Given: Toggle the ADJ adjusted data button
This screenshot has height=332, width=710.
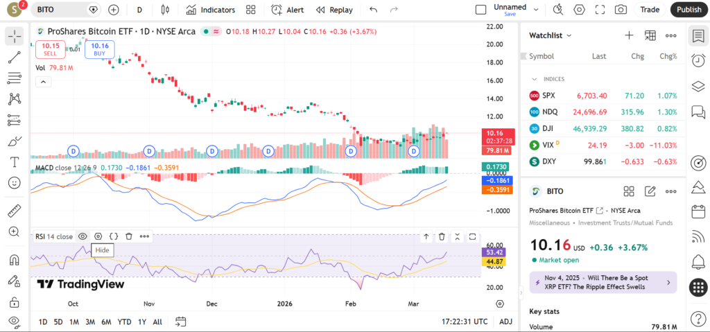Looking at the screenshot, I should click(506, 322).
